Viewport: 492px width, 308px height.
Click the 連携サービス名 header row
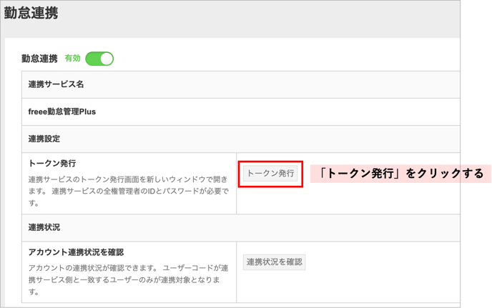point(241,84)
